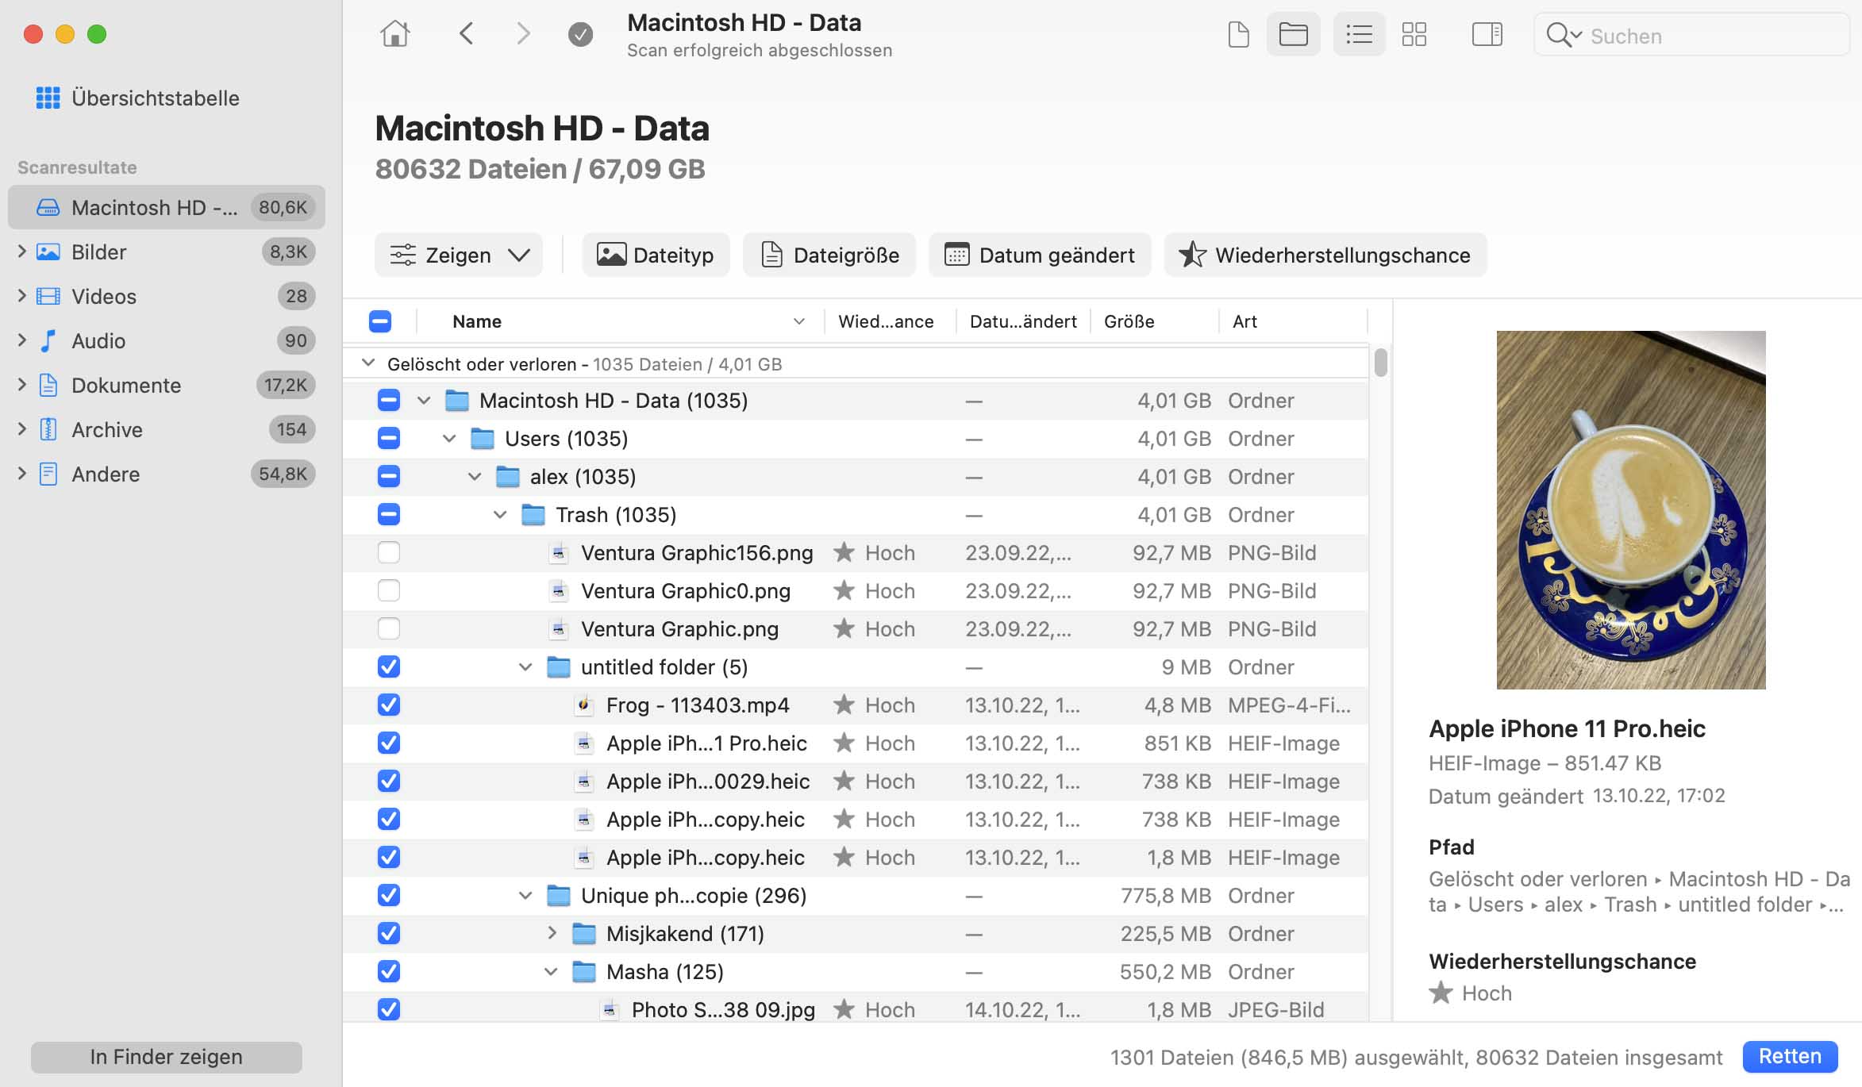The width and height of the screenshot is (1862, 1087).
Task: Click the Archive zip icon
Action: (48, 429)
